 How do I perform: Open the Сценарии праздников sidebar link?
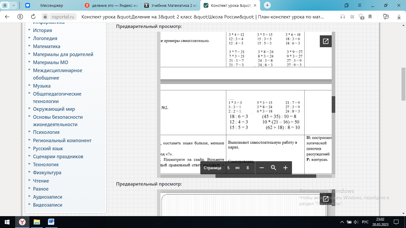[58, 156]
